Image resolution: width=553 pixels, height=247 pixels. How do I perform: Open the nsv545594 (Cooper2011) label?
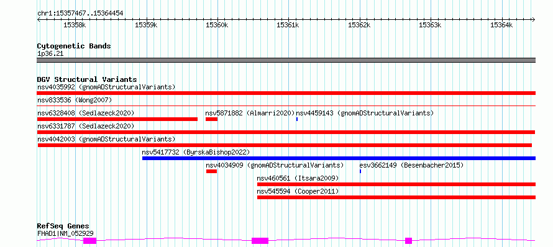coord(298,191)
